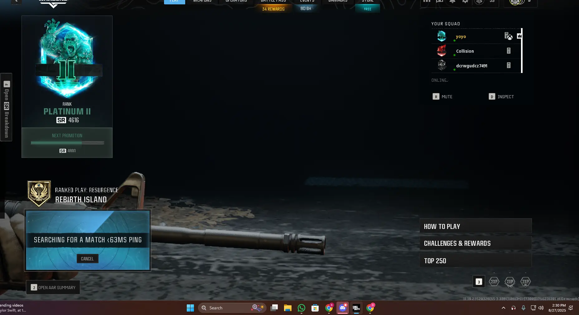Click the Searching for a Match banner
Screen dimensions: 579x315
tap(88, 240)
